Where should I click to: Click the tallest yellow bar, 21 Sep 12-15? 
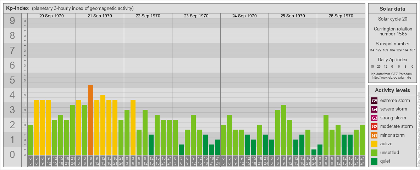103,125
